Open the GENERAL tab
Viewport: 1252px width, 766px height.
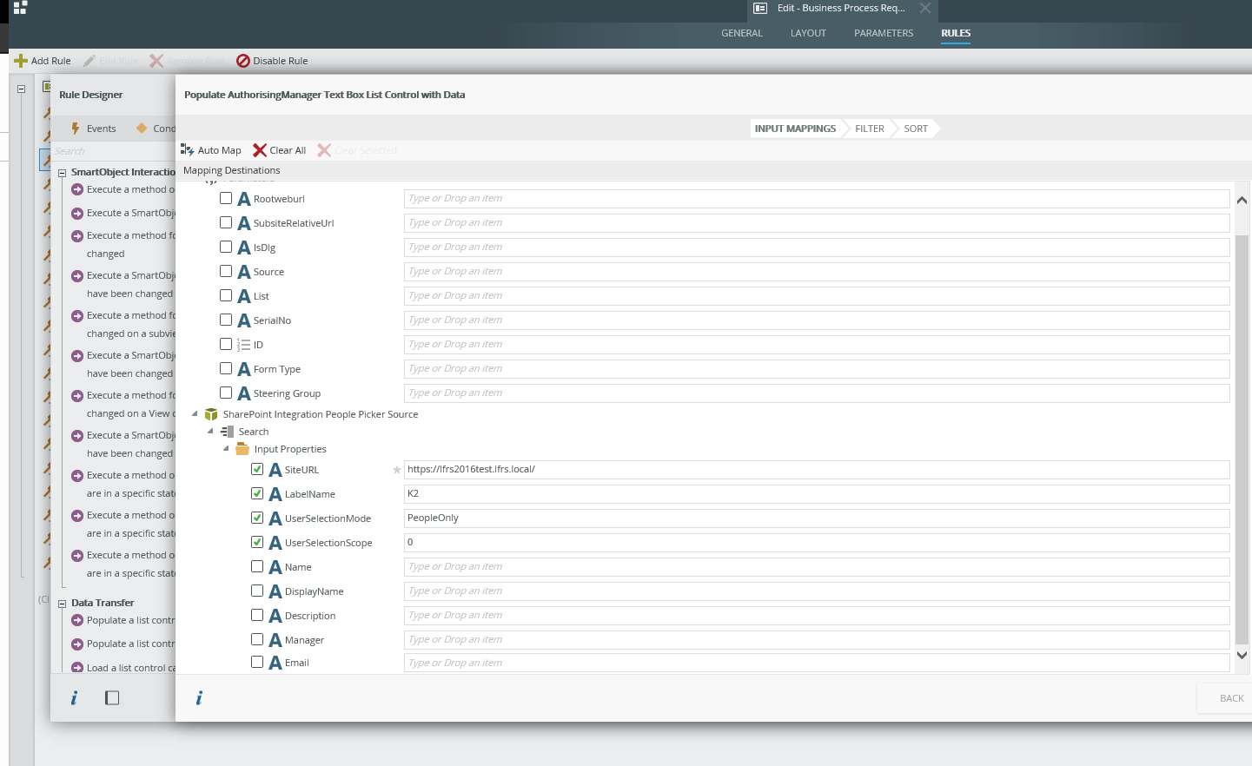[x=742, y=33]
